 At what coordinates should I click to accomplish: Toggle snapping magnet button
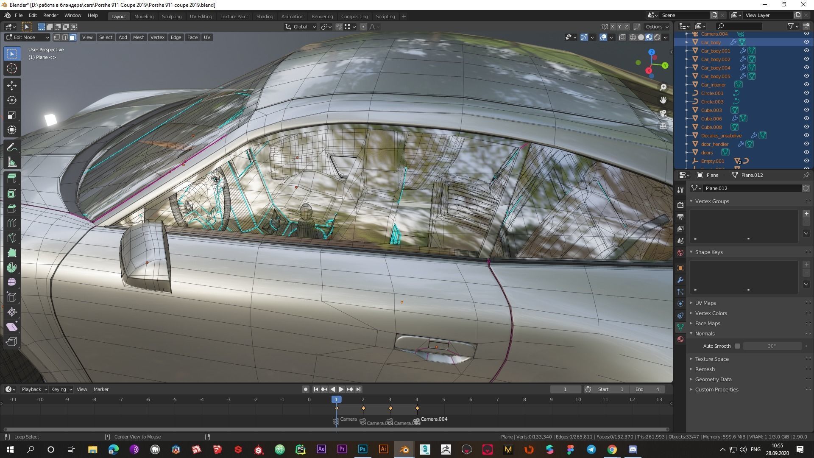pos(339,27)
